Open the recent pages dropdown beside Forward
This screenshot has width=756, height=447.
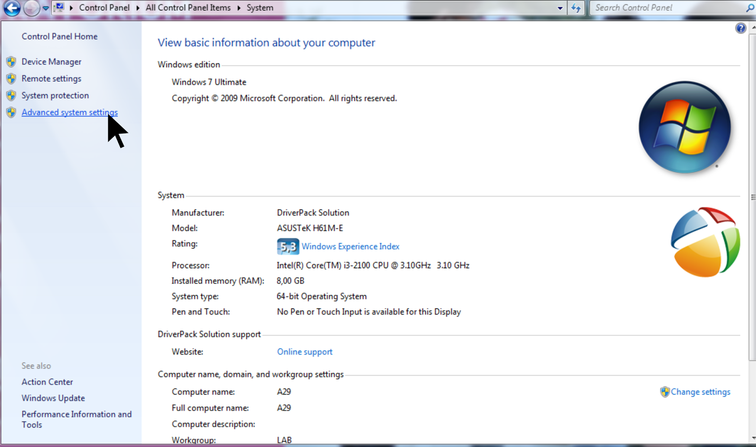click(x=45, y=8)
